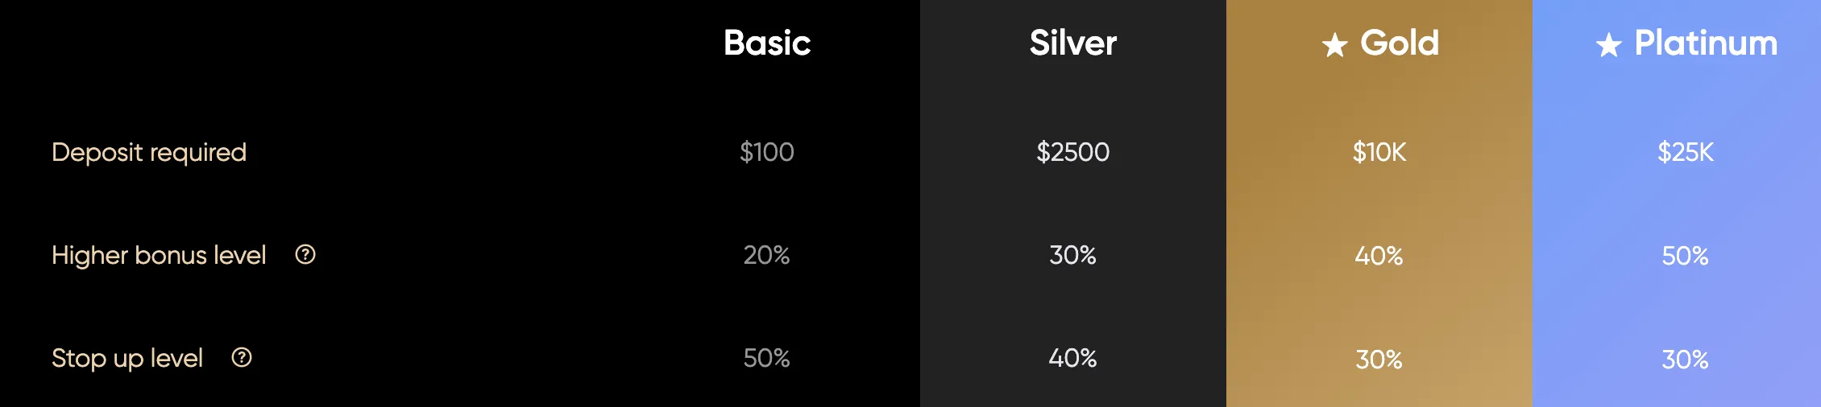Click the Stop up level label

pos(127,358)
